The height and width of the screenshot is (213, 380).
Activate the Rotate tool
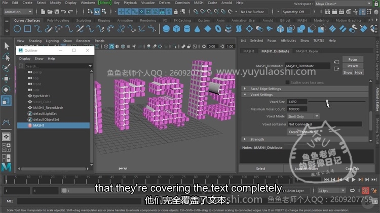point(6,90)
